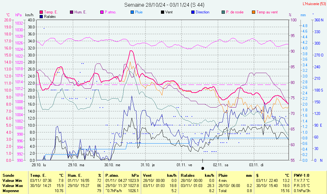Click the Hum. E. label in the legend

pos(80,12)
